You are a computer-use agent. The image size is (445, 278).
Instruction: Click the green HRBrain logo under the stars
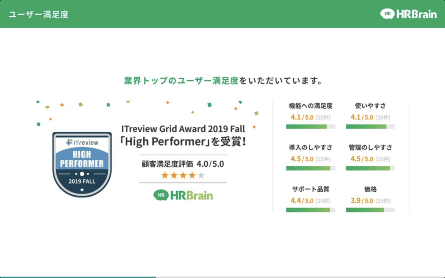click(x=183, y=195)
